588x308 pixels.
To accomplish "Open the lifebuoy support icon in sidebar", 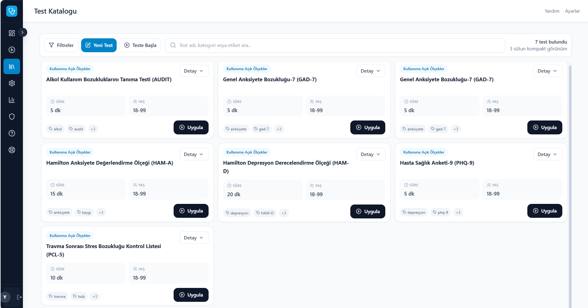I will pyautogui.click(x=12, y=150).
